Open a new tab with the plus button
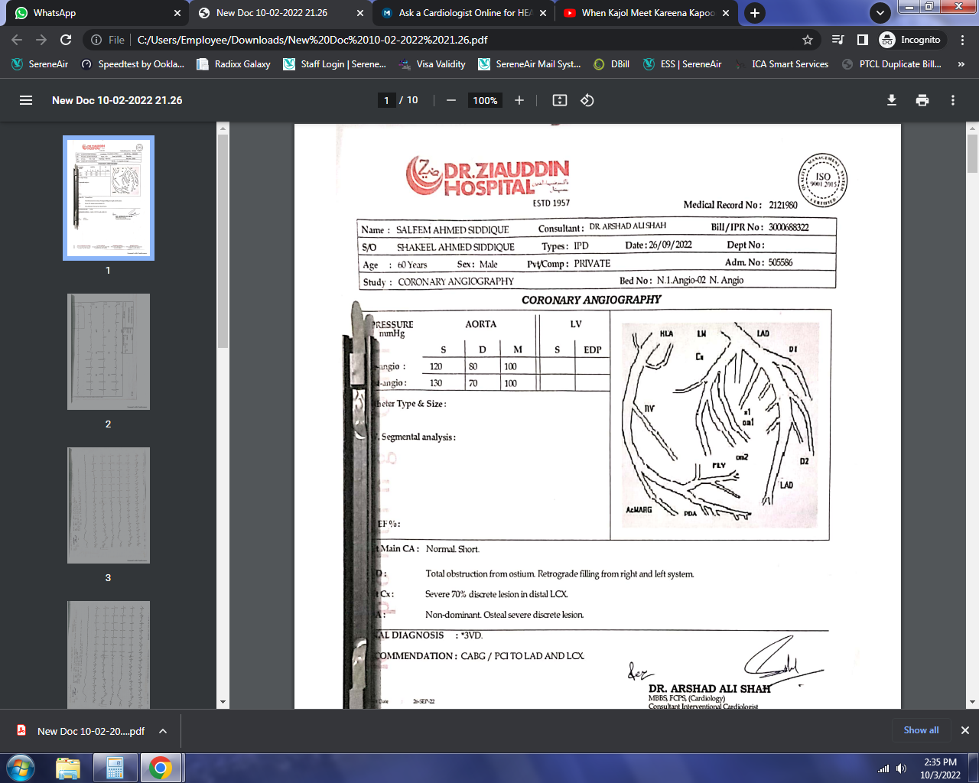 pos(755,13)
